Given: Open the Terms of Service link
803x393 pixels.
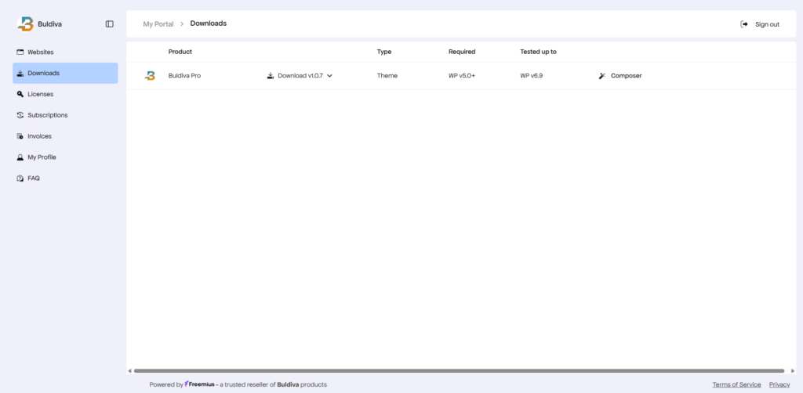Looking at the screenshot, I should (x=736, y=384).
